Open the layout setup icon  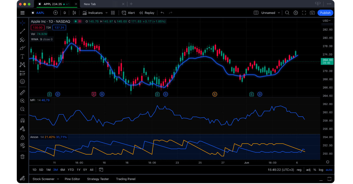click(x=256, y=13)
